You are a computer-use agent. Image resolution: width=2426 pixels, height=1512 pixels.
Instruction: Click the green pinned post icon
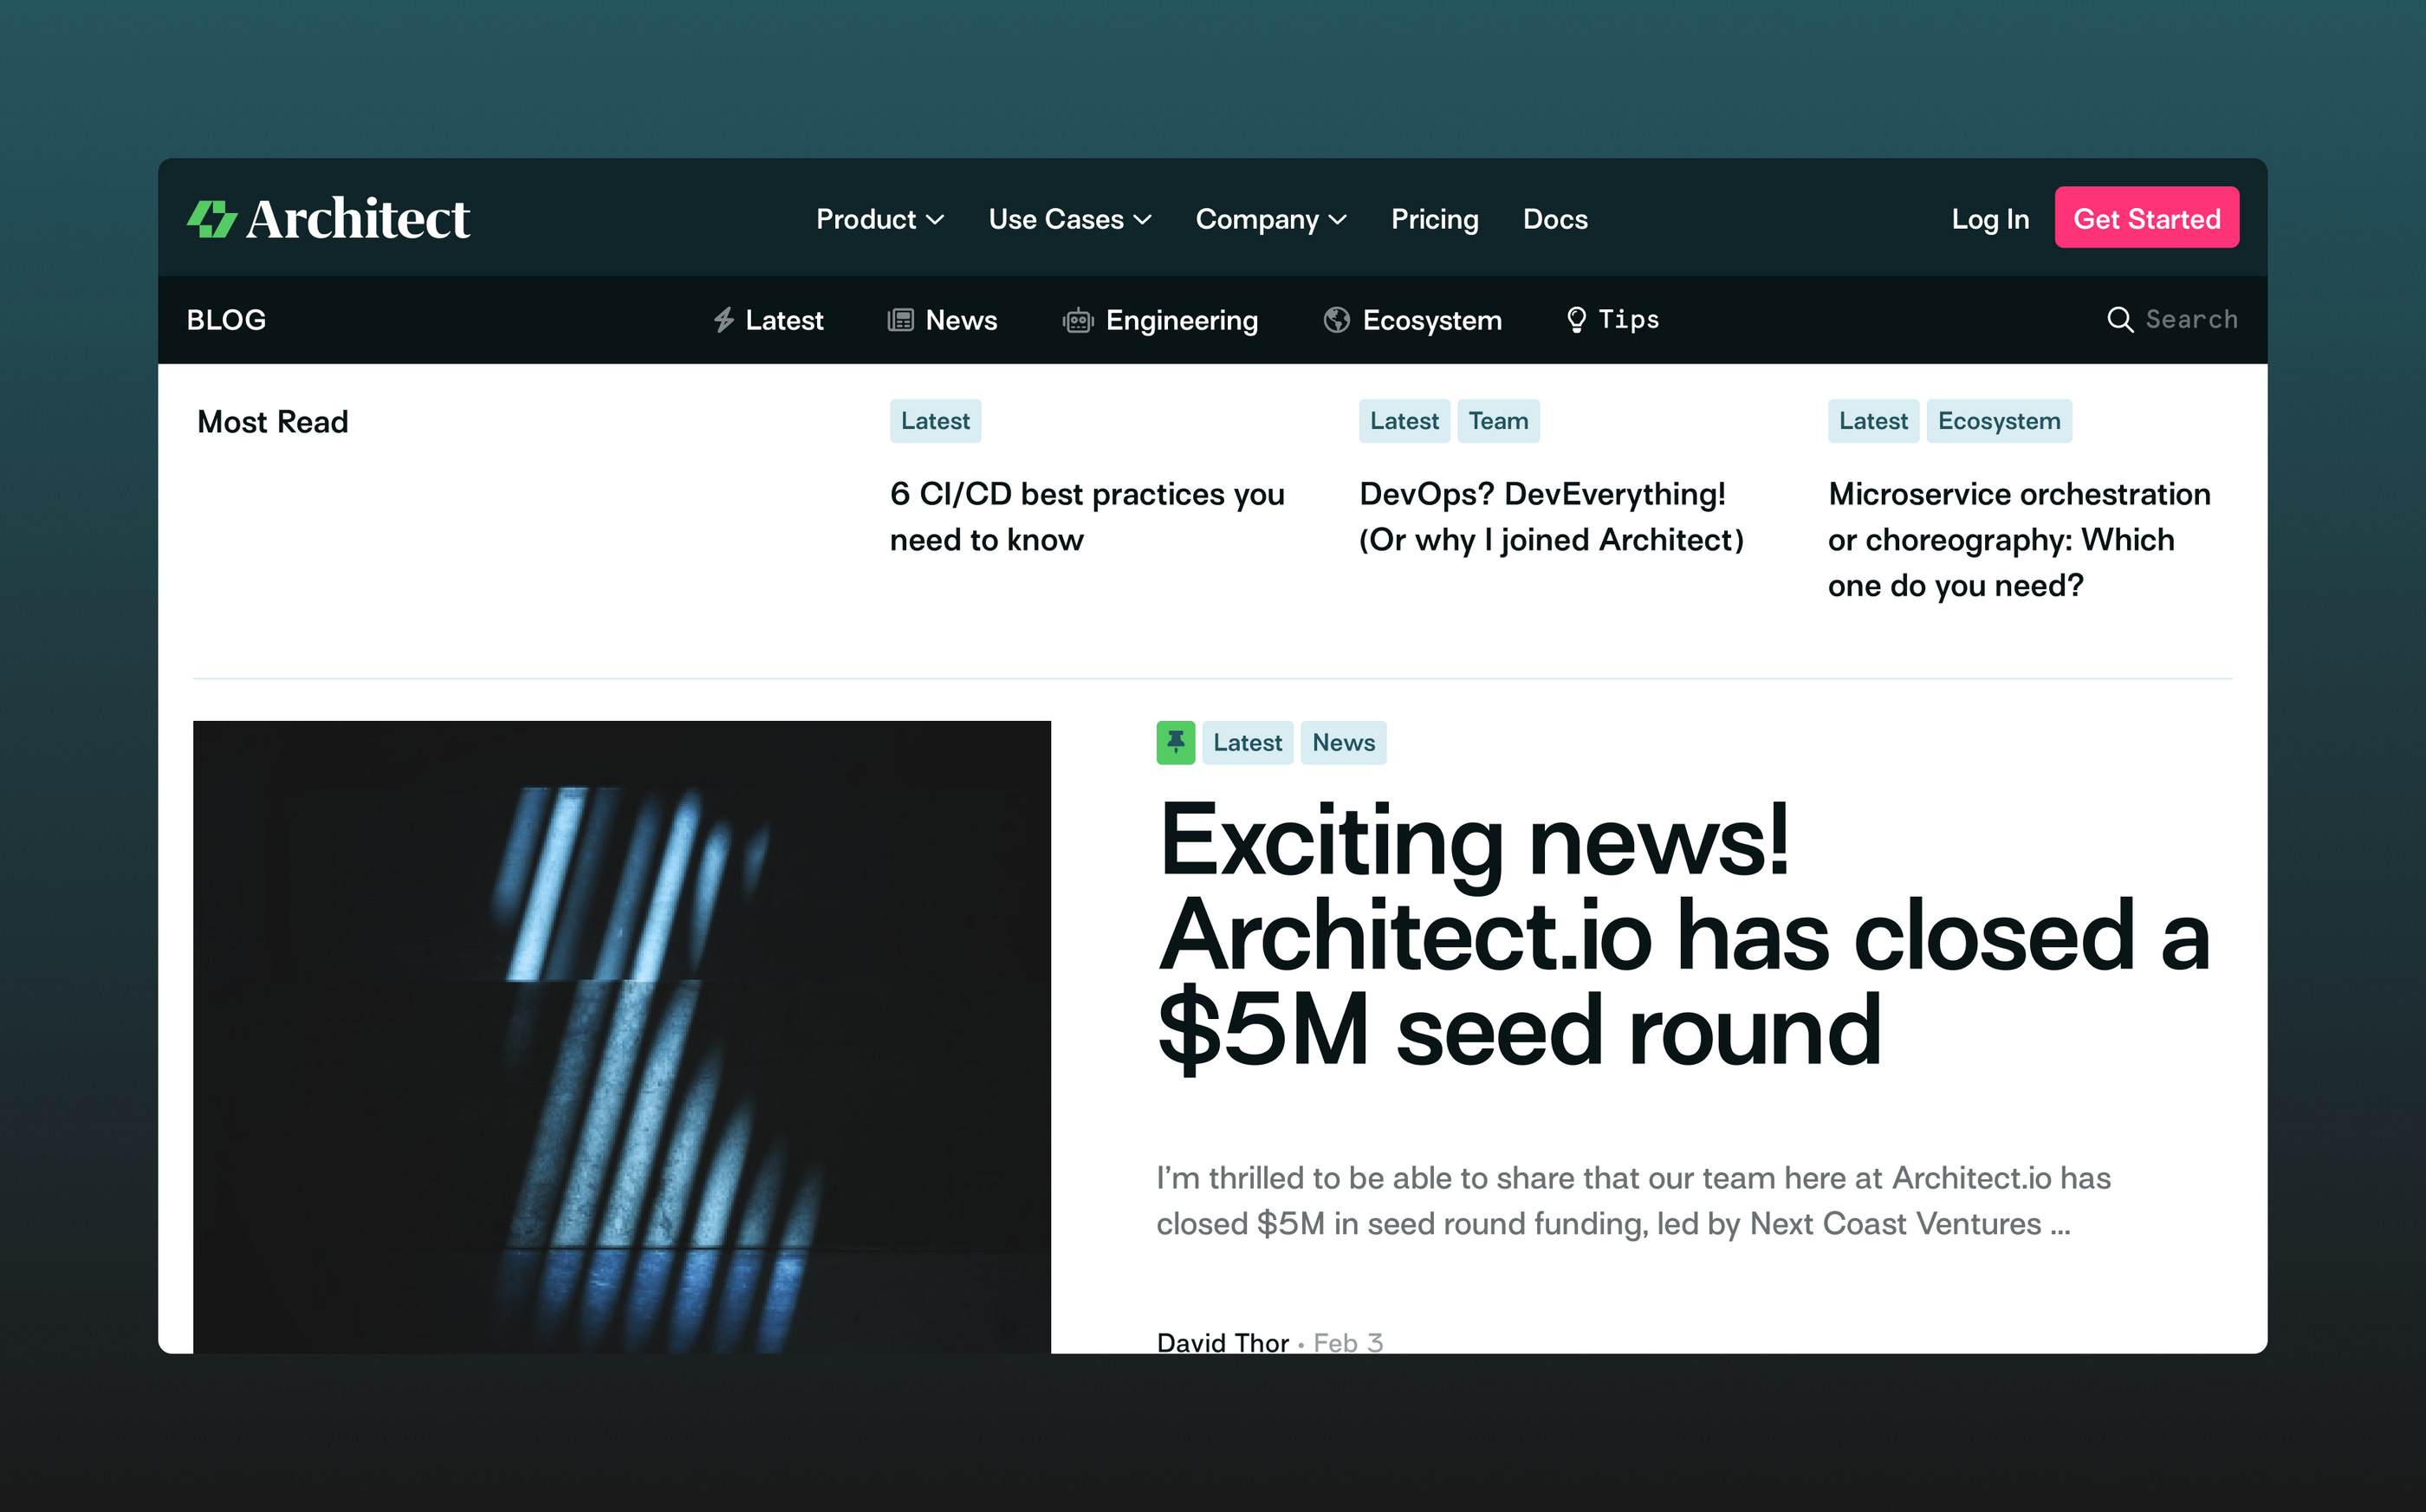coord(1175,743)
